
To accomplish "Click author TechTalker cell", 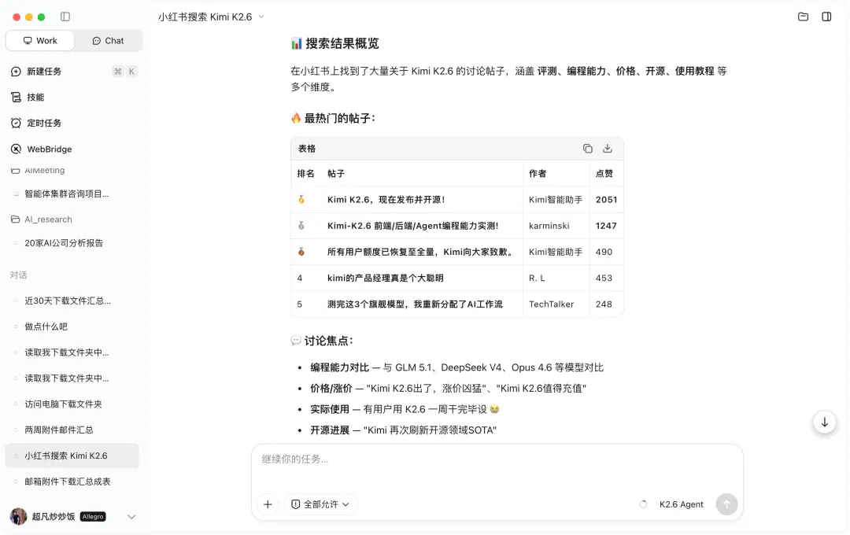I will [x=551, y=304].
